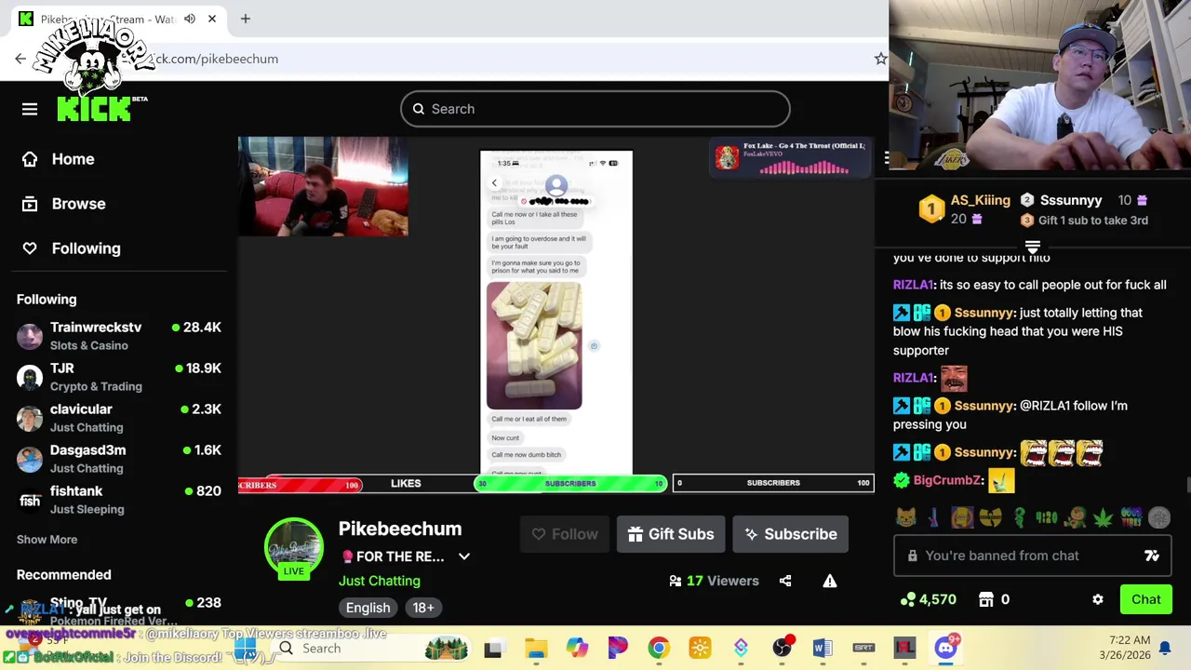This screenshot has height=670, width=1191.
Task: Open Microsoft Word from taskbar
Action: [x=823, y=648]
